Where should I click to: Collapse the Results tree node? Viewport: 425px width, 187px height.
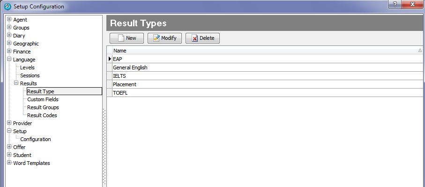click(16, 83)
